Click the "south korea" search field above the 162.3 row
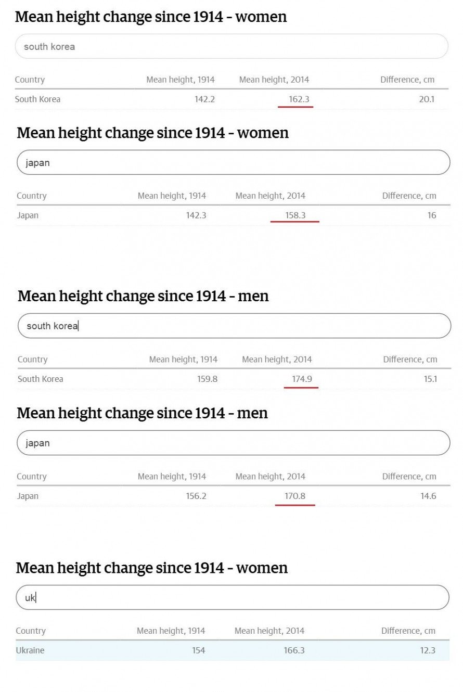This screenshot has height=692, width=463. 231,46
